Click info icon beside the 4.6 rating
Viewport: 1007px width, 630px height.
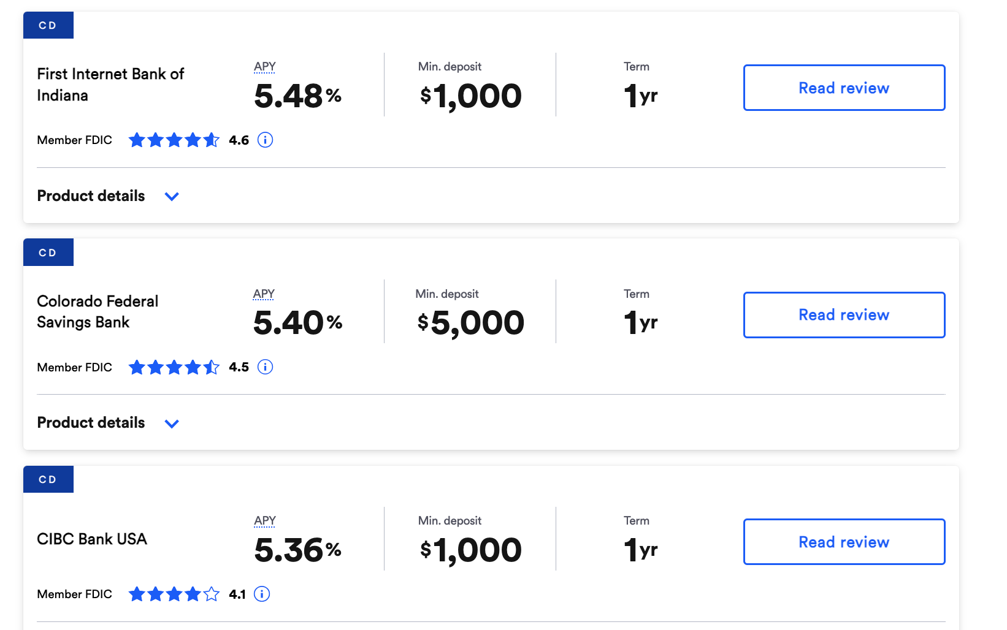point(265,140)
